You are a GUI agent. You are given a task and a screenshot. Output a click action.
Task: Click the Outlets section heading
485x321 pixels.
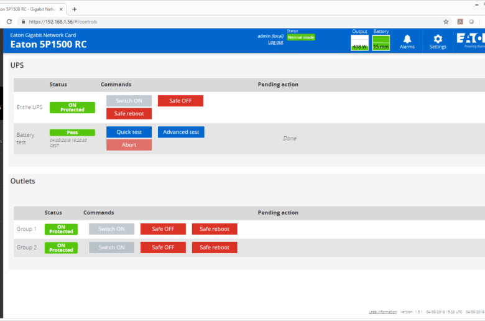click(22, 181)
